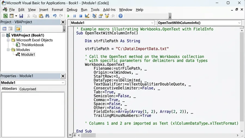The height and width of the screenshot is (138, 245).
Task: Click the Paste clipboard icon
Action: click(x=41, y=16)
